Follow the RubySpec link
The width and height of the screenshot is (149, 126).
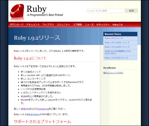coord(34,114)
